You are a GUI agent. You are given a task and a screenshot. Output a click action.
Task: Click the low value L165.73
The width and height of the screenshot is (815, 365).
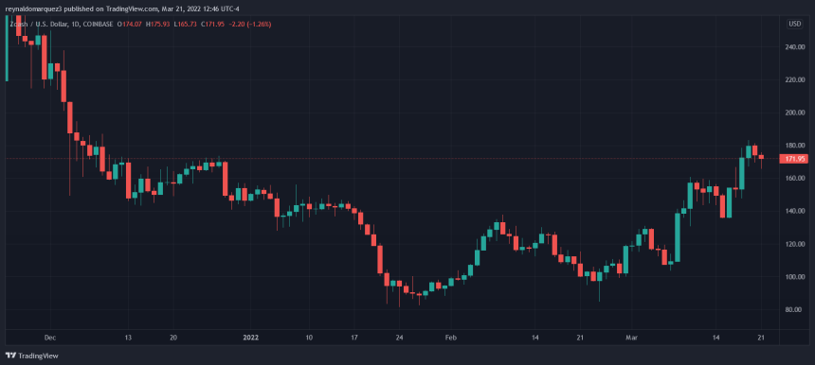(x=185, y=25)
